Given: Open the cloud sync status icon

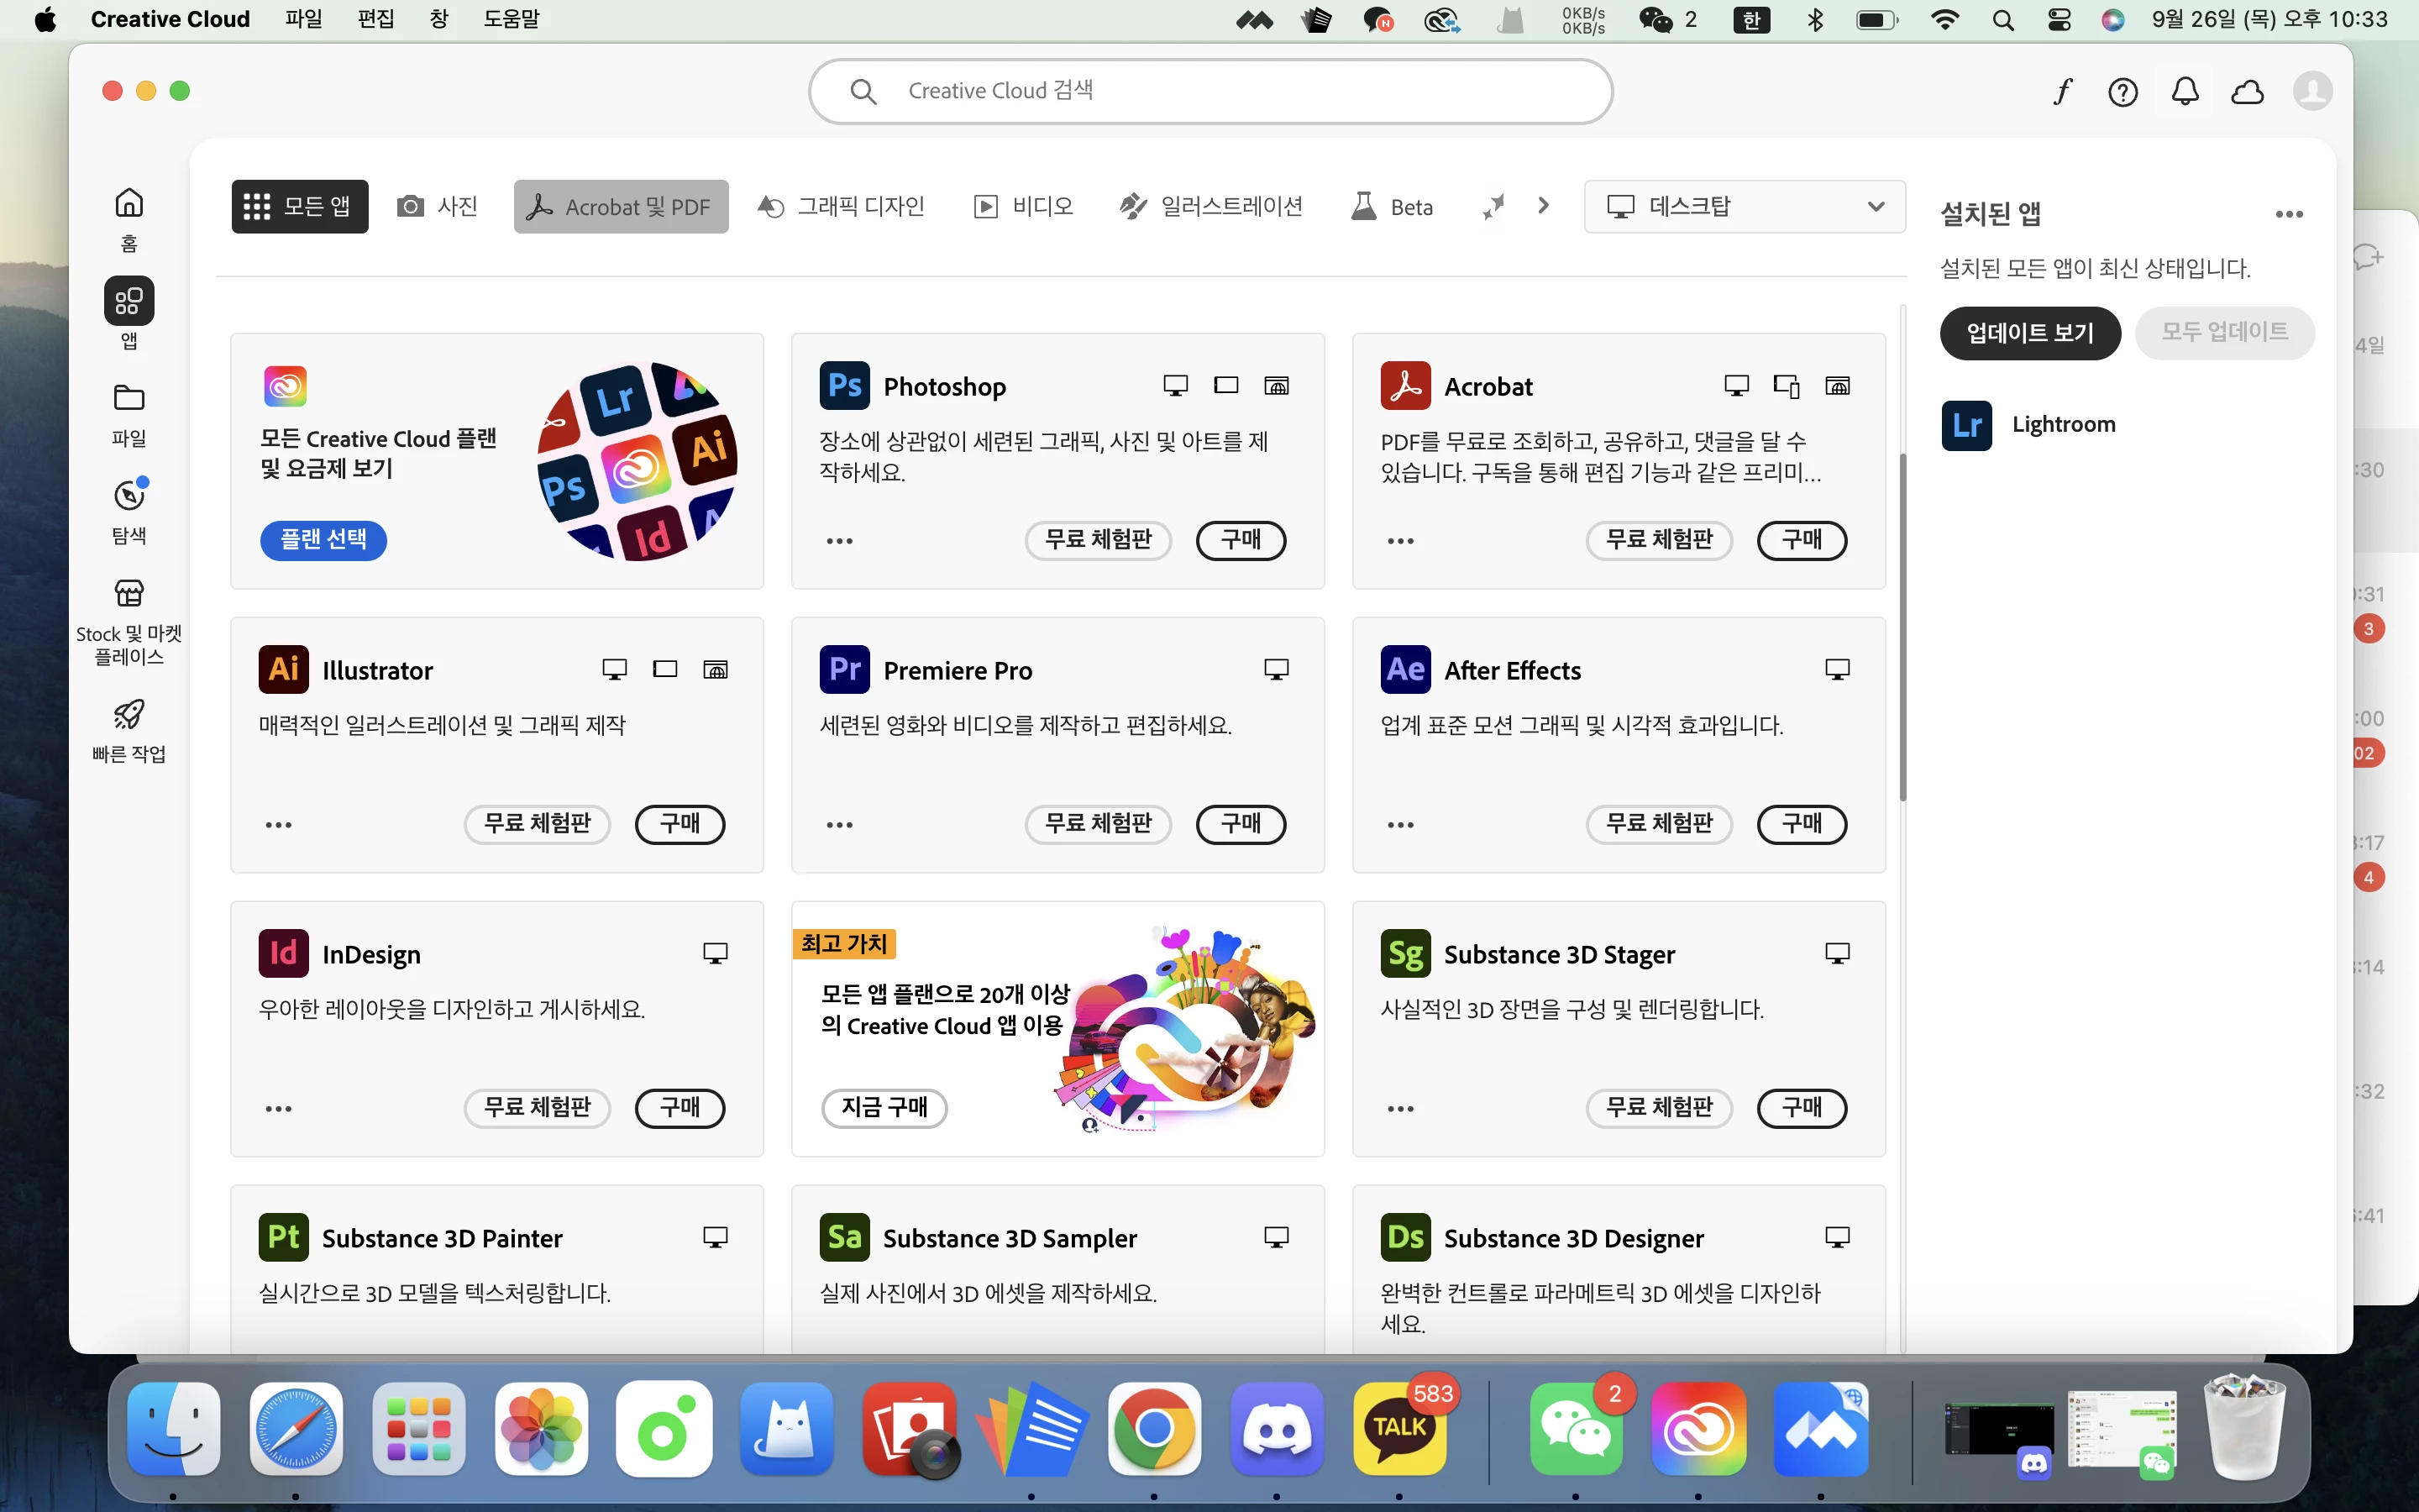Looking at the screenshot, I should 2247,92.
